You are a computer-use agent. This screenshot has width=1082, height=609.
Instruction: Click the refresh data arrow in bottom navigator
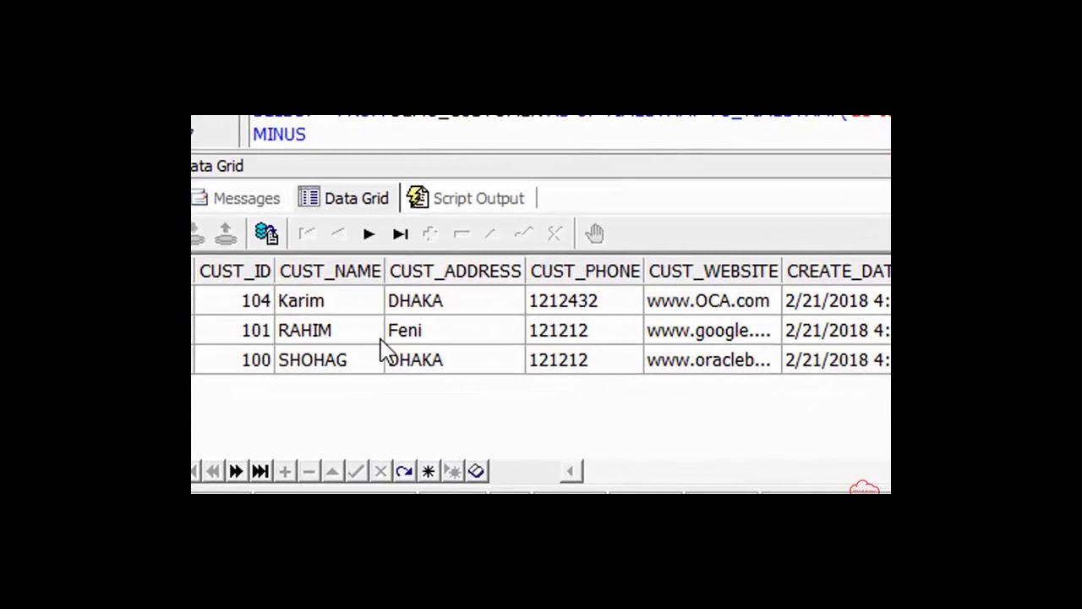404,471
